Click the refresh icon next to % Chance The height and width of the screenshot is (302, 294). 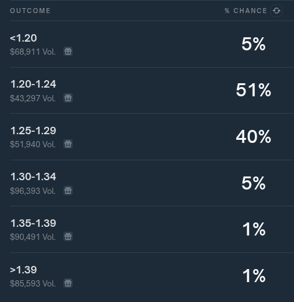click(x=277, y=11)
